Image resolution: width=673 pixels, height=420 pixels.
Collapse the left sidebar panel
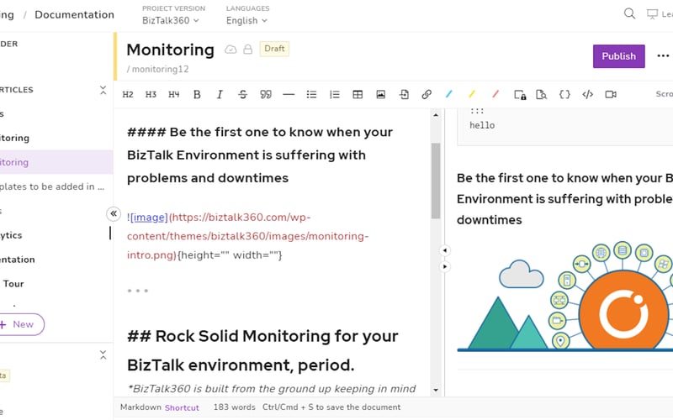coord(114,213)
